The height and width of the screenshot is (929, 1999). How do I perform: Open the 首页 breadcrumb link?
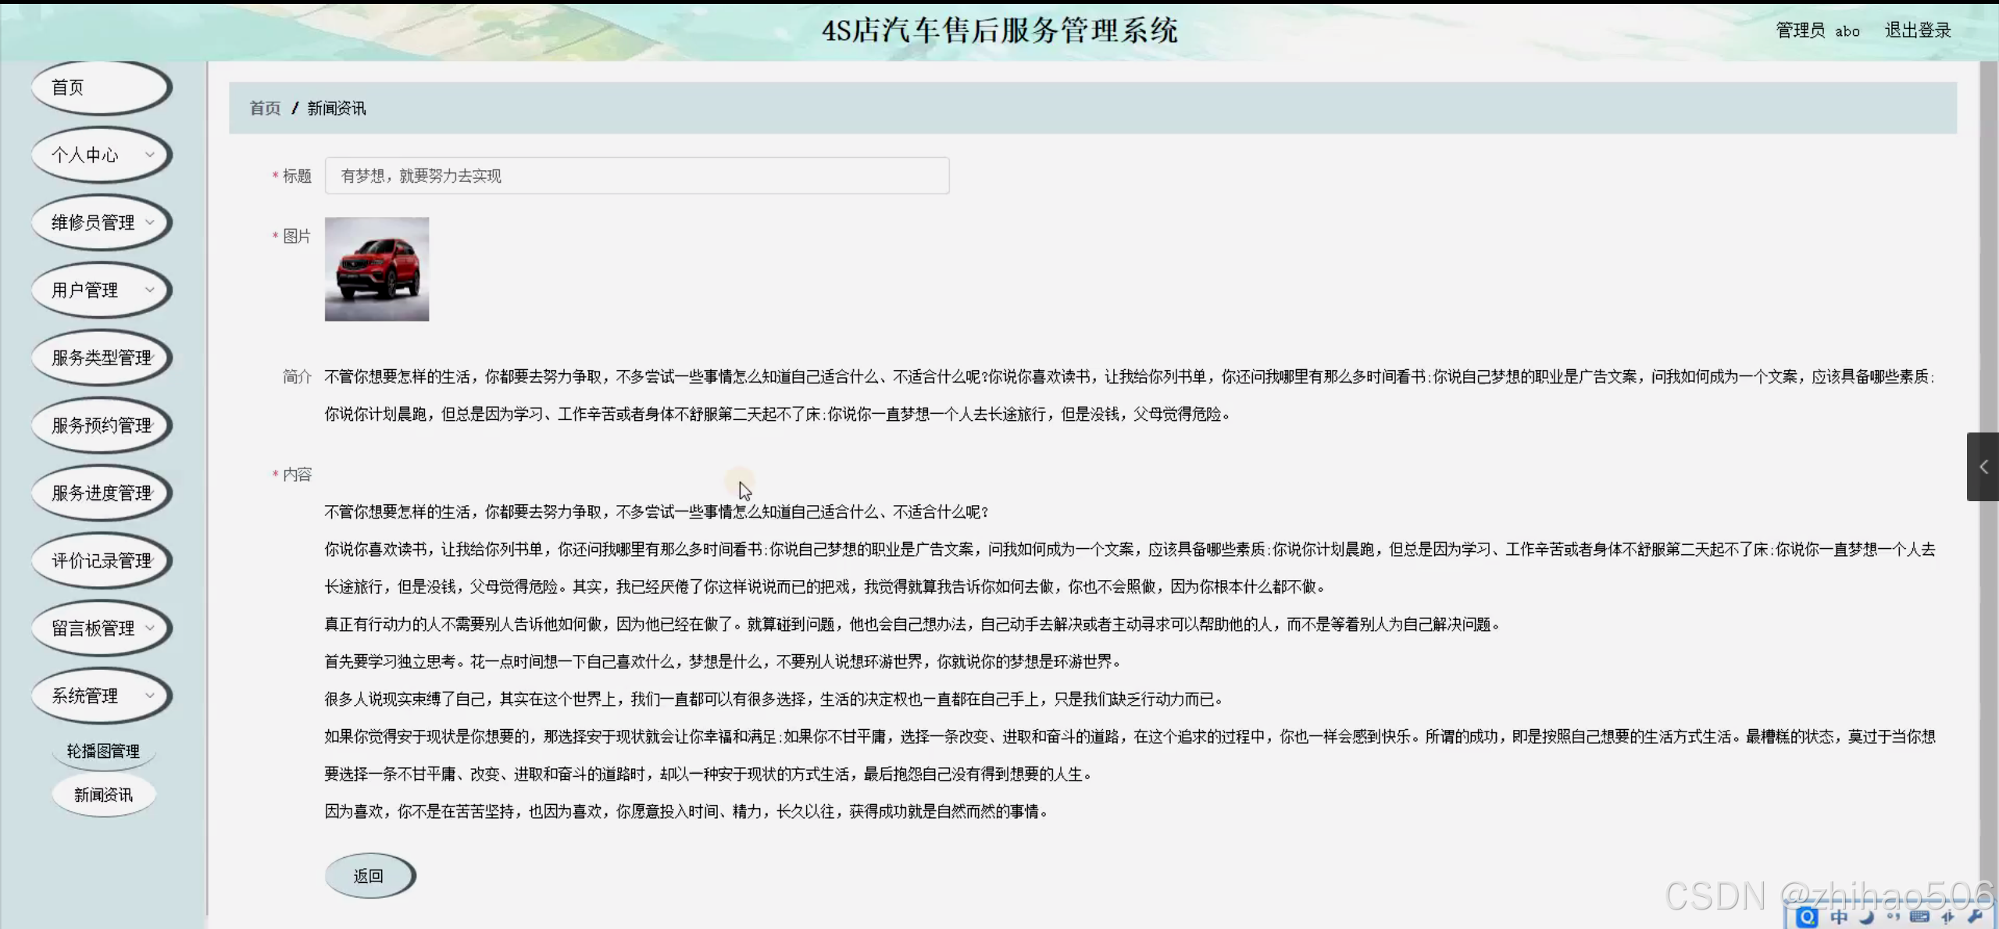264,108
